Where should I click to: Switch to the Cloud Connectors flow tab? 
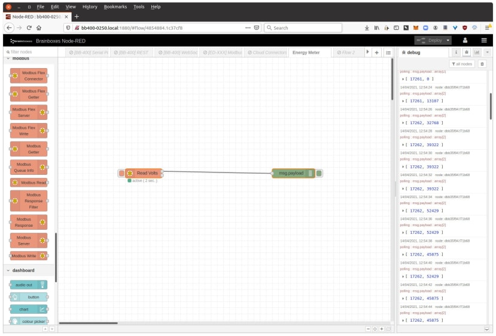pyautogui.click(x=267, y=53)
